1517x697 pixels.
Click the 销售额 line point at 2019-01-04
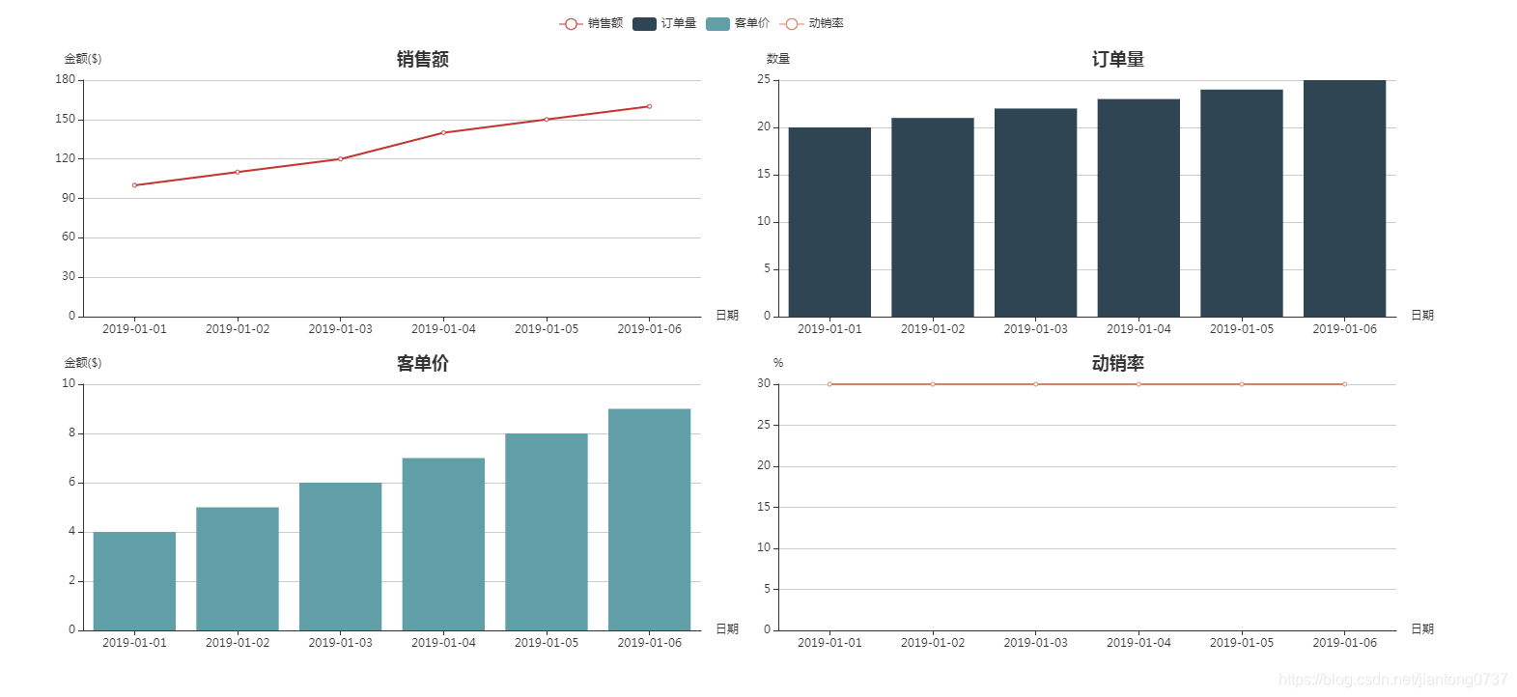(x=443, y=132)
